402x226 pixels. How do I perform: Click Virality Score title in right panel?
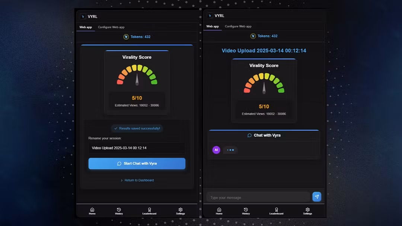pyautogui.click(x=264, y=65)
